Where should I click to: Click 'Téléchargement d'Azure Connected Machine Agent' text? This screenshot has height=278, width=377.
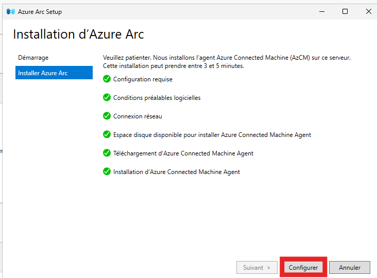(x=183, y=153)
